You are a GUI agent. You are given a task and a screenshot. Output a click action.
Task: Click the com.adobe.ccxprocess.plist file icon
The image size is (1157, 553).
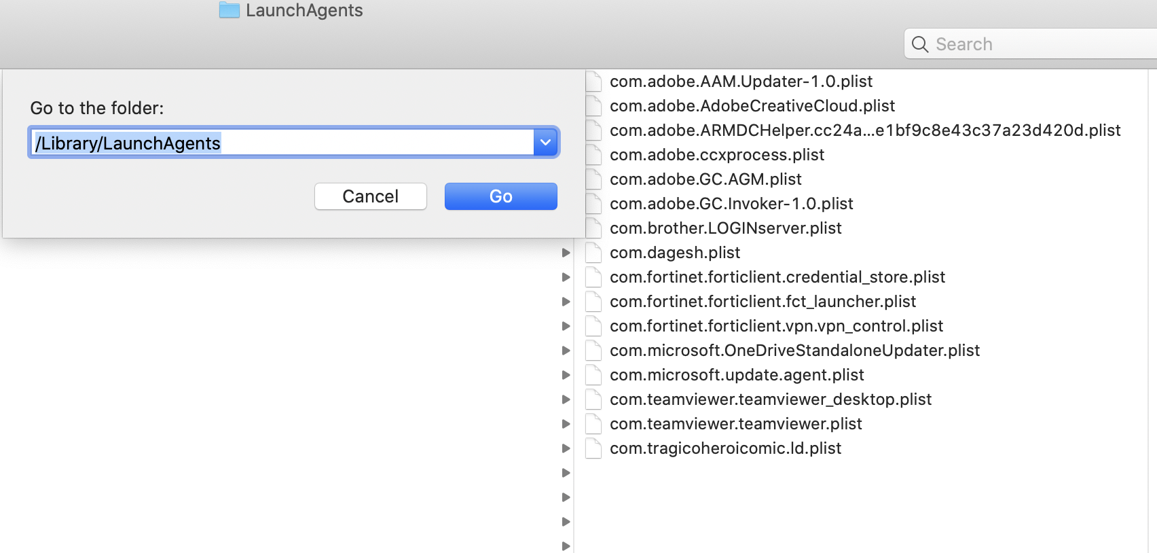coord(593,155)
